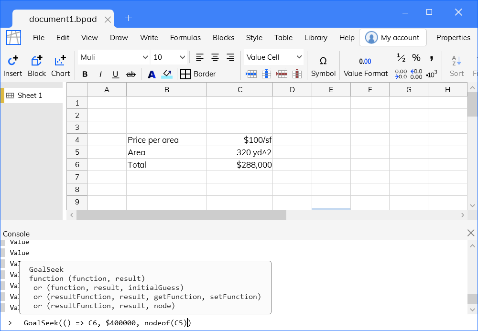The image size is (478, 331).
Task: Click the spreadsheet horizontal scrollbar thumb
Action: 181,215
